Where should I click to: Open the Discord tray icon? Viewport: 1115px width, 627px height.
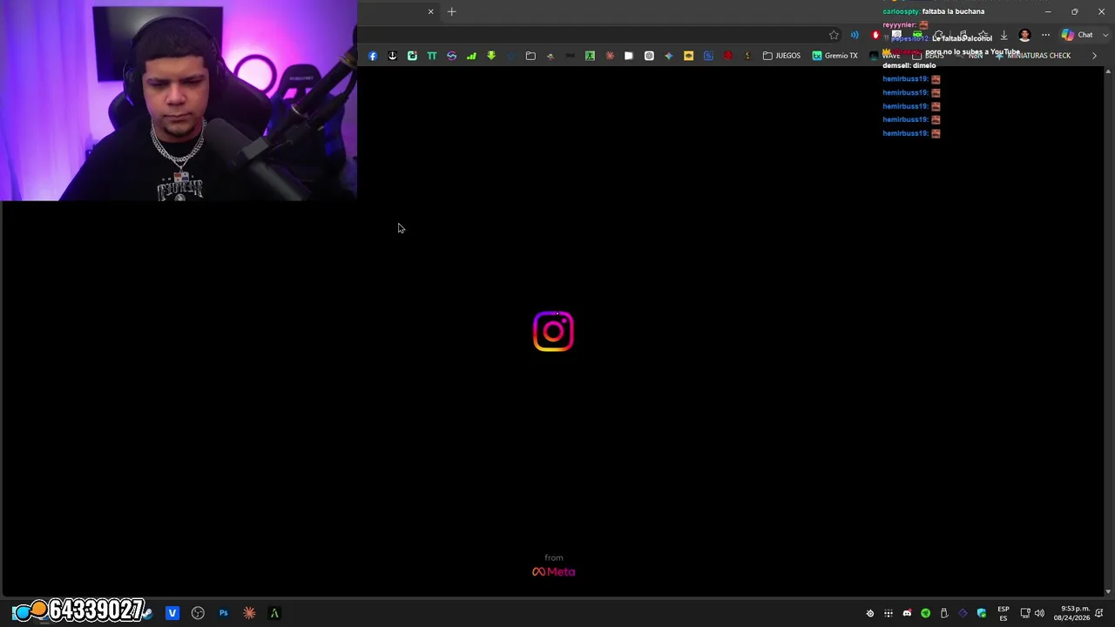coord(907,614)
